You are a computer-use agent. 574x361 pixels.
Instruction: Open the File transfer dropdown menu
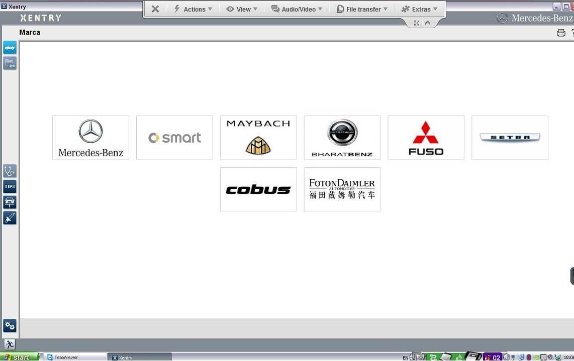[362, 9]
